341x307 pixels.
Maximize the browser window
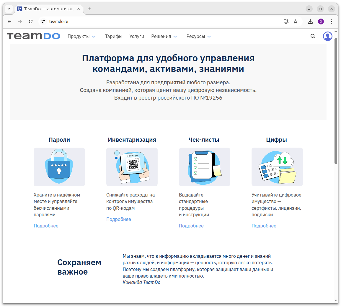pyautogui.click(x=320, y=9)
